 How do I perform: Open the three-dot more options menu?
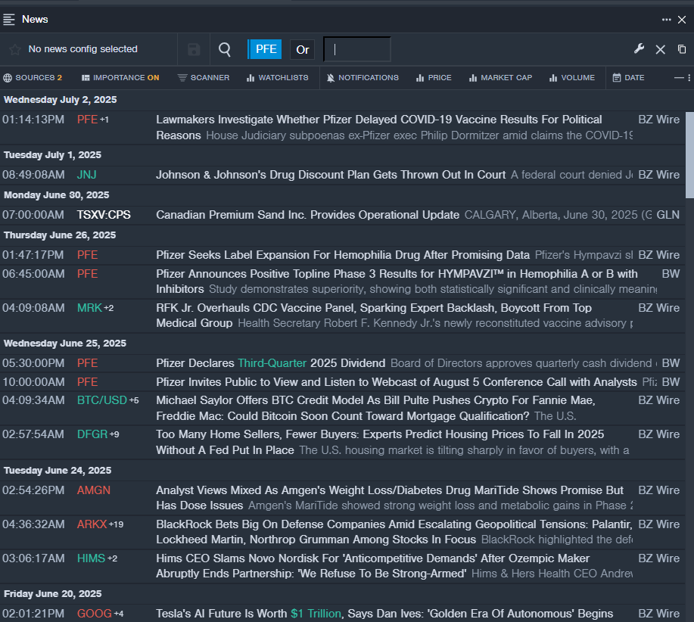pos(666,20)
